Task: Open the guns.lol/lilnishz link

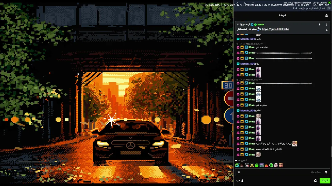Action: point(275,29)
